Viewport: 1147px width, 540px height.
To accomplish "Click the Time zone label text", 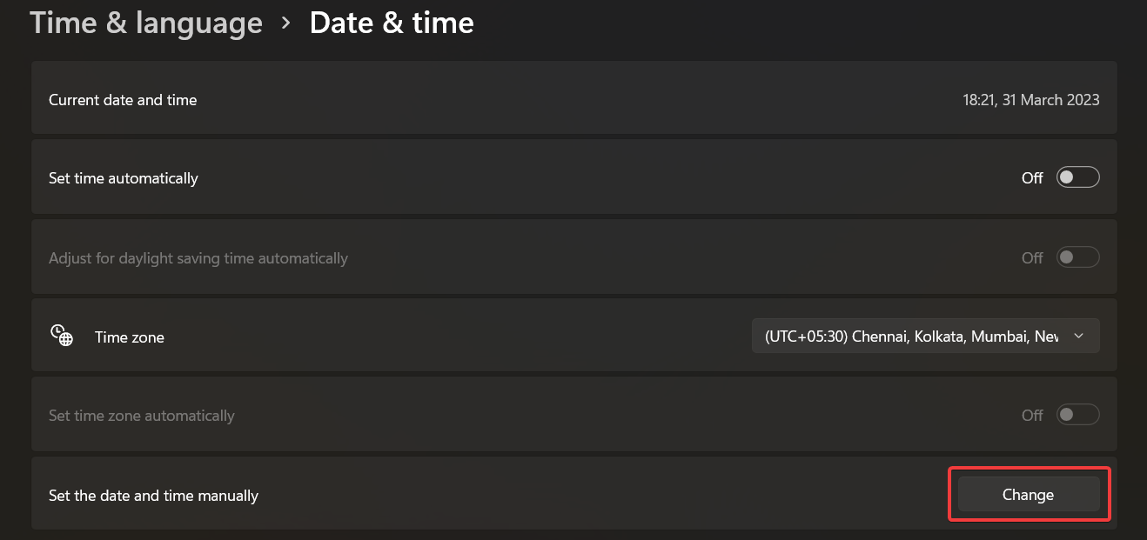I will click(130, 337).
